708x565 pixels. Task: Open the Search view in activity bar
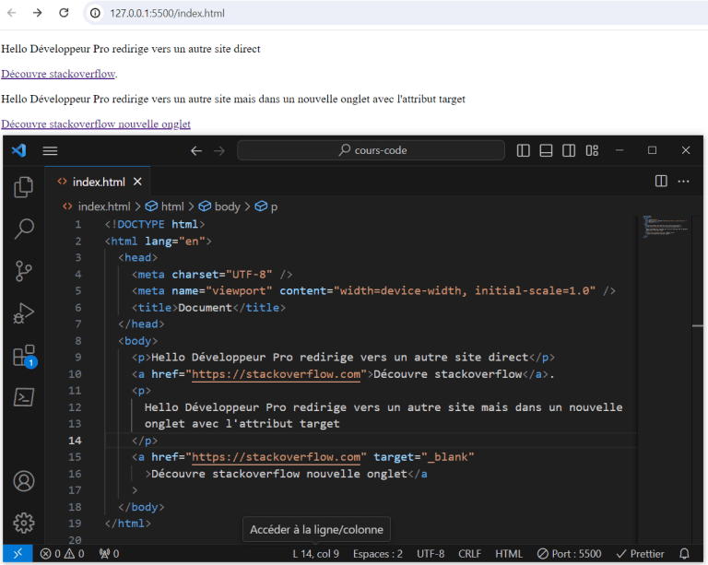[23, 229]
